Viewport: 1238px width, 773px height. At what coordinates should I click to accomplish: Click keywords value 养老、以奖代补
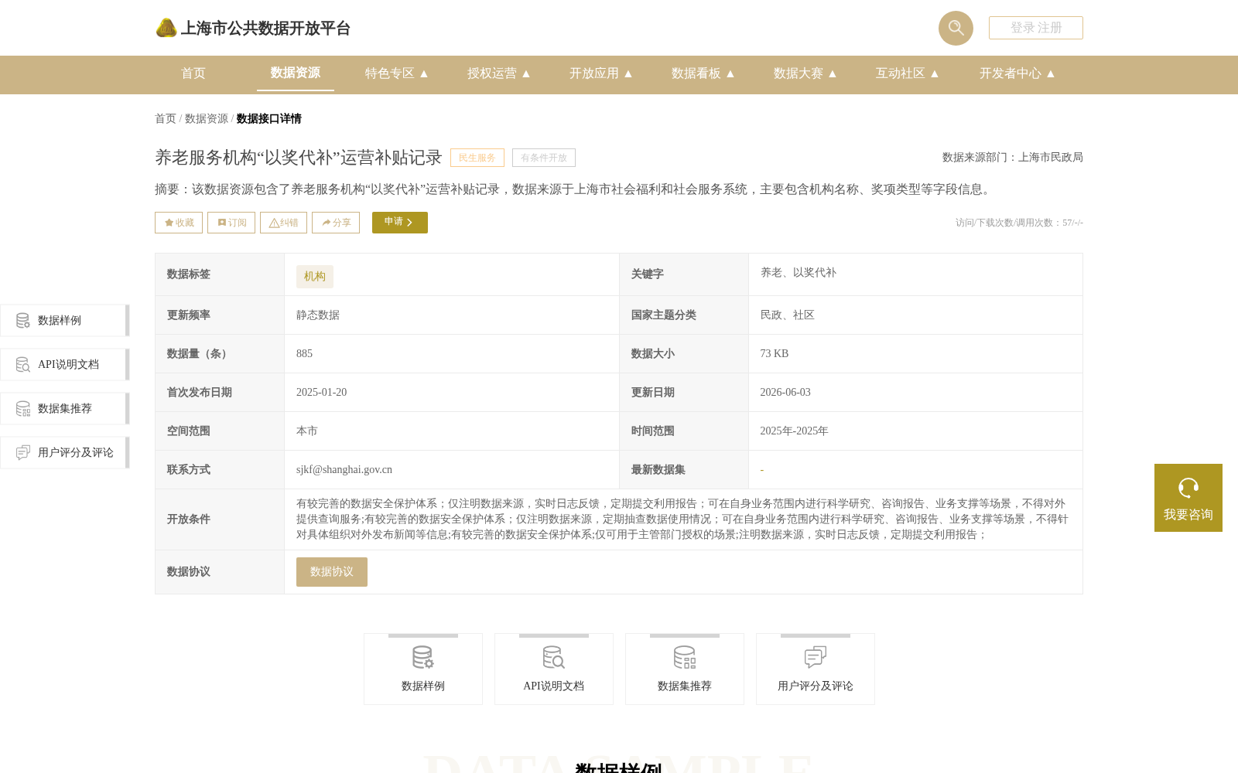799,273
